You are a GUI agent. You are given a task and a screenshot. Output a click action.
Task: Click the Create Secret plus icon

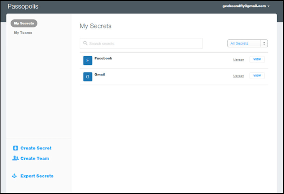(x=15, y=148)
